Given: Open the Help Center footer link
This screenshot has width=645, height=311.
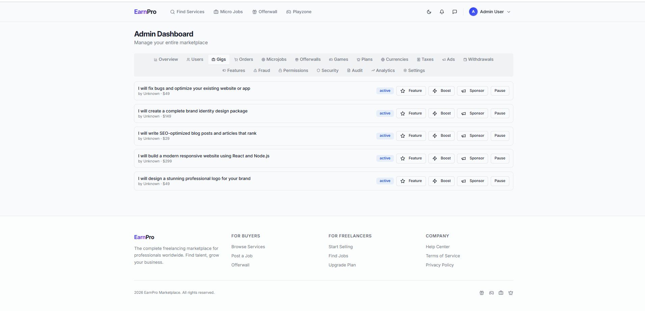Looking at the screenshot, I should 437,247.
